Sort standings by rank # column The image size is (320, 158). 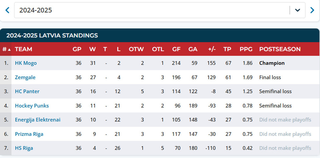pos(6,49)
